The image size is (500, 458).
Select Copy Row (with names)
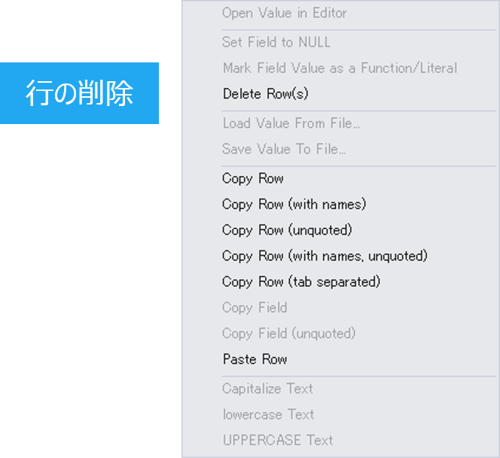click(x=340, y=204)
